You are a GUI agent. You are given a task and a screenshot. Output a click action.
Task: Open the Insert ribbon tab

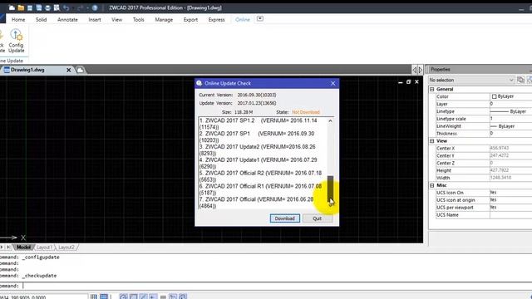tap(95, 20)
